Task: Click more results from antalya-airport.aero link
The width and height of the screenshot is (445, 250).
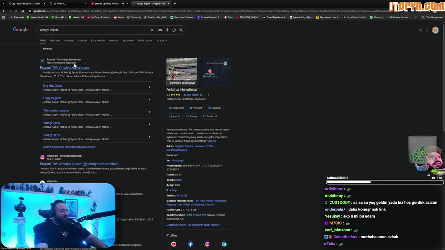Action: click(x=70, y=147)
